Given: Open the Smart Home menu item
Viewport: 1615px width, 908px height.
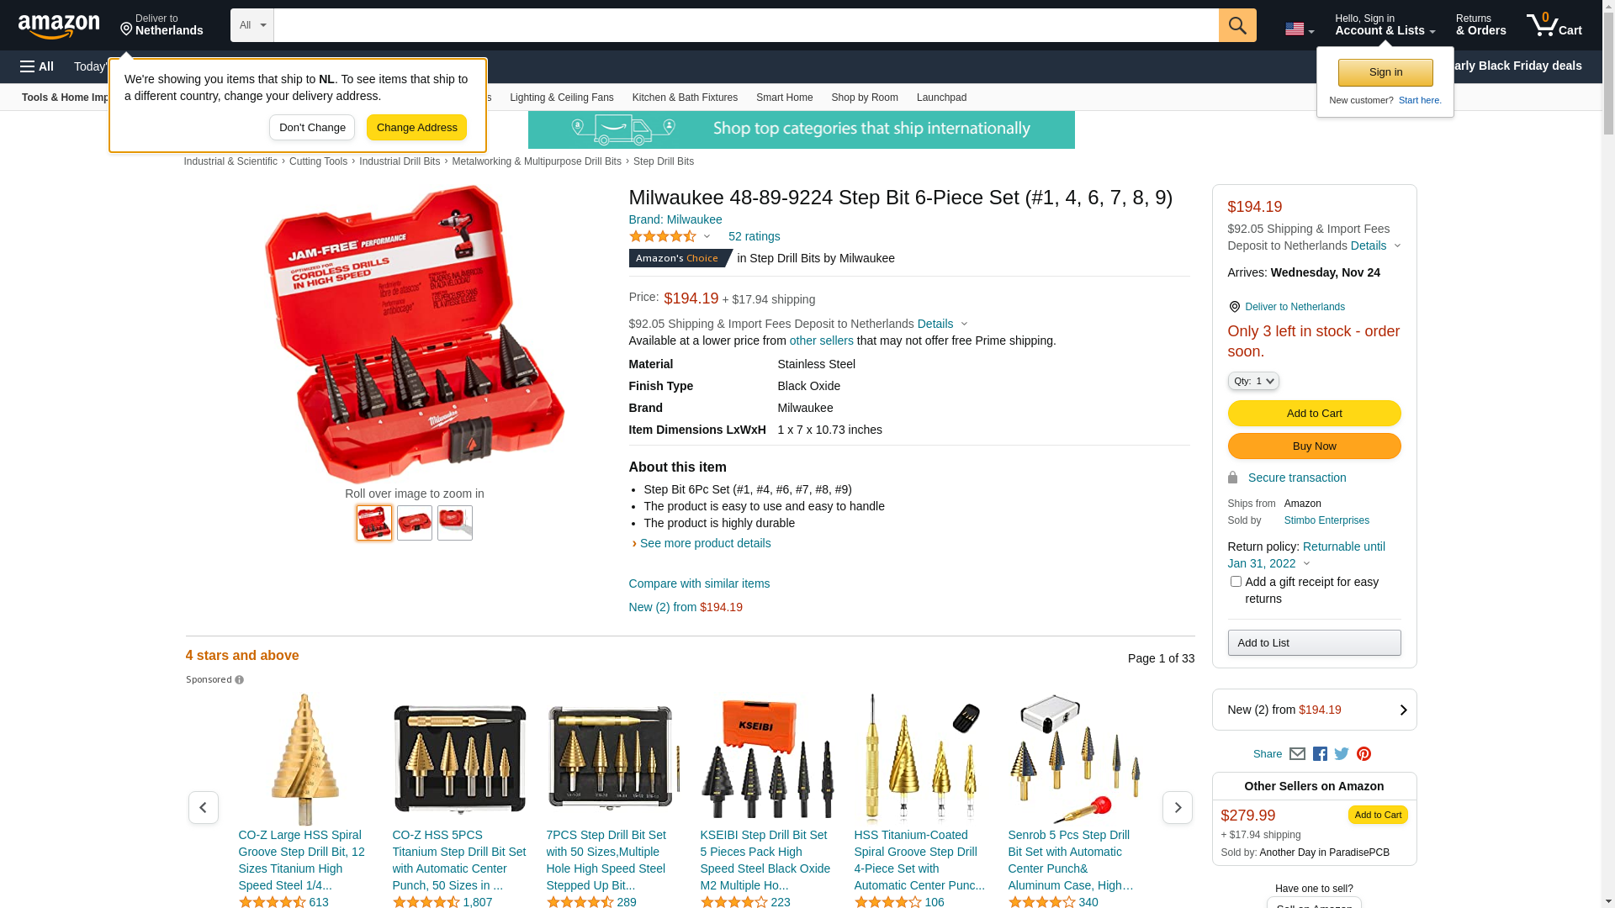Looking at the screenshot, I should 784,98.
